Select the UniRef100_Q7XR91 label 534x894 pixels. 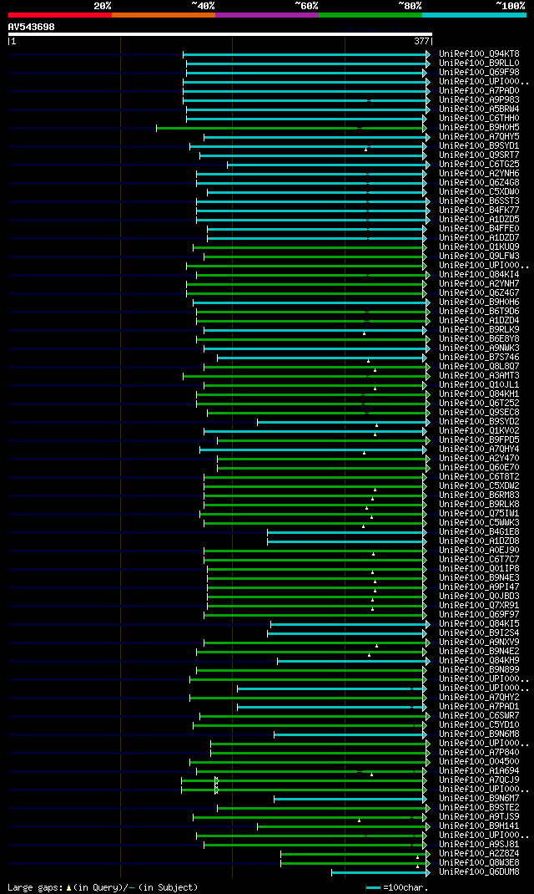[x=479, y=605]
